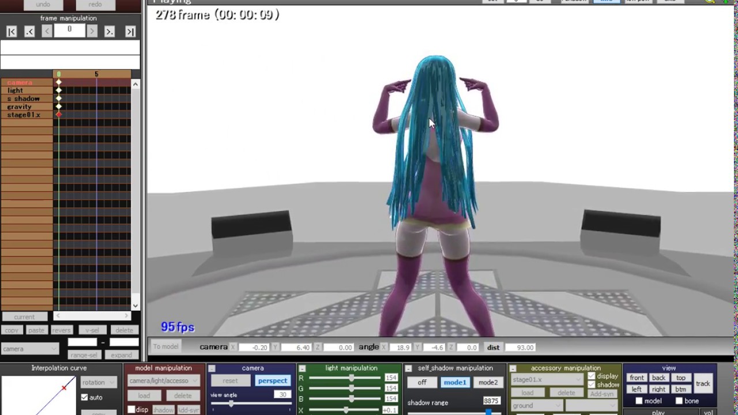Toggle the auto interpolation checkbox
Screen dimensions: 738x415
(x=85, y=397)
